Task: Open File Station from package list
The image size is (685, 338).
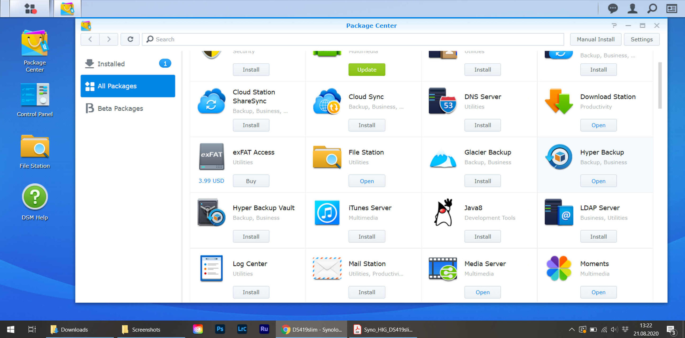Action: click(x=367, y=181)
